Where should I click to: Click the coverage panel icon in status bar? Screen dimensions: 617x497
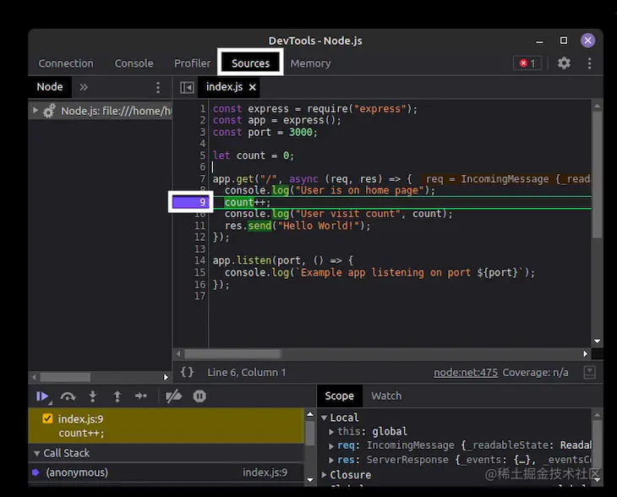(589, 372)
